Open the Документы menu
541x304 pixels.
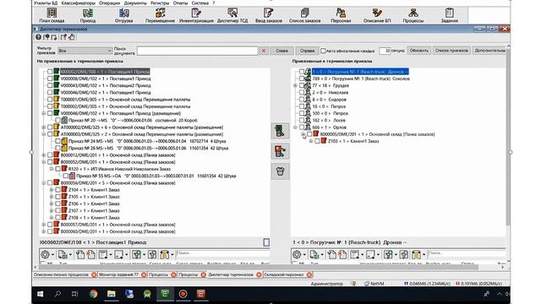pyautogui.click(x=135, y=3)
